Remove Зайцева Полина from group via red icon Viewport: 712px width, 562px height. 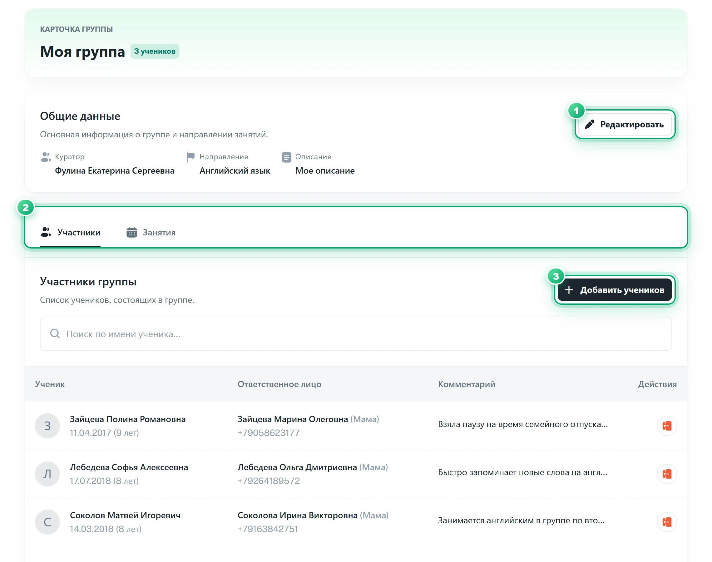[x=667, y=426]
